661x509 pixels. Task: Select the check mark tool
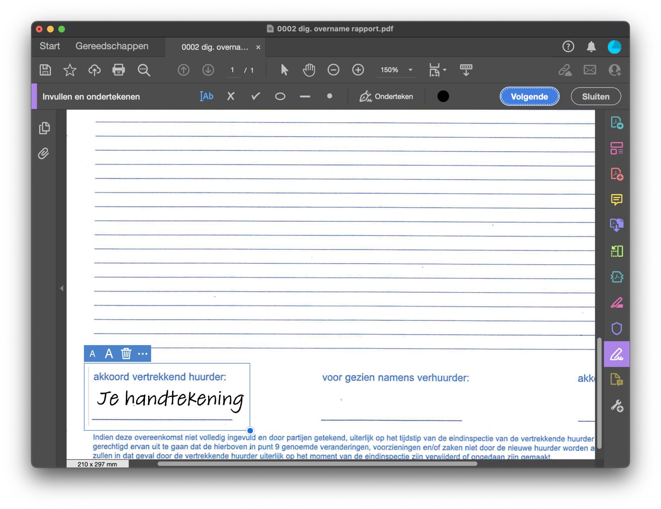255,96
